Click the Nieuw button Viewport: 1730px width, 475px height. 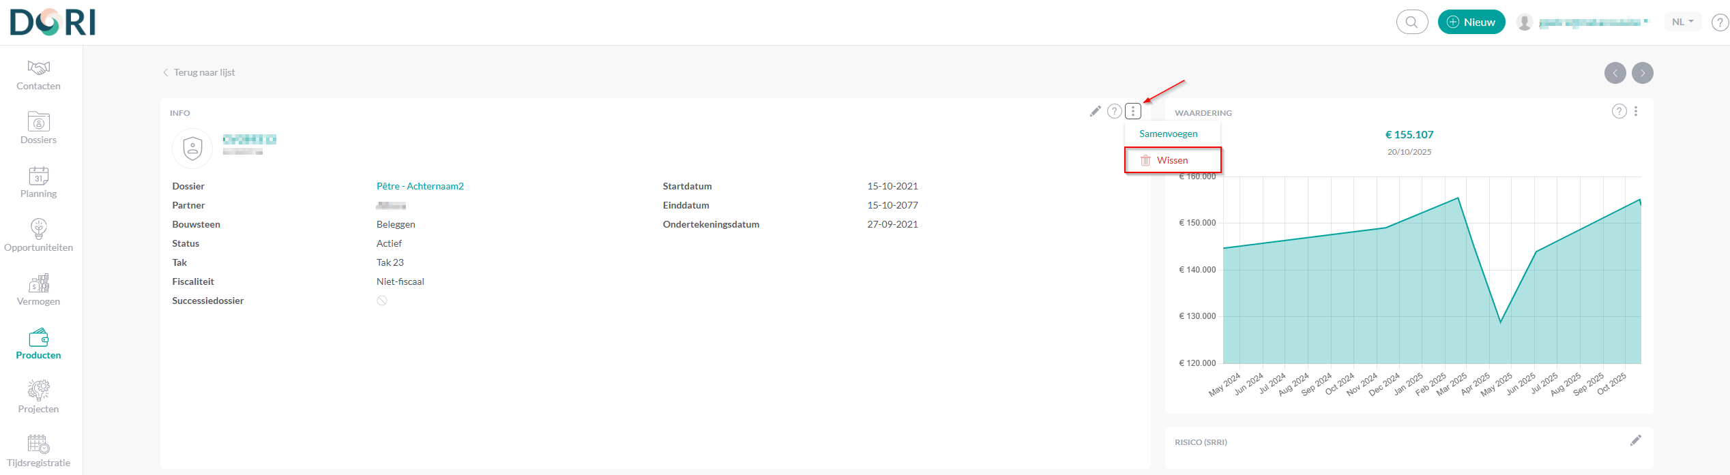click(1471, 22)
